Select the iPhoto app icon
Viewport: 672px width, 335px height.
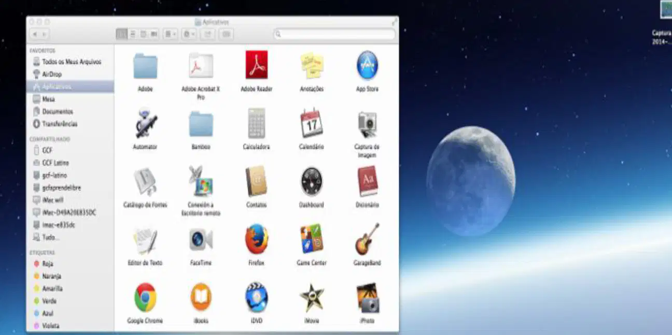pyautogui.click(x=367, y=297)
